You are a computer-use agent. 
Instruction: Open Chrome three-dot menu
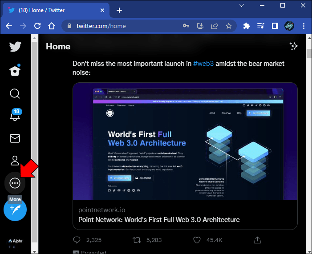(x=304, y=26)
